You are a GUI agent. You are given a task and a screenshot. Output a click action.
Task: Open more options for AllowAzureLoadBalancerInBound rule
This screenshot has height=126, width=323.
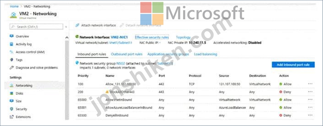click(310, 107)
